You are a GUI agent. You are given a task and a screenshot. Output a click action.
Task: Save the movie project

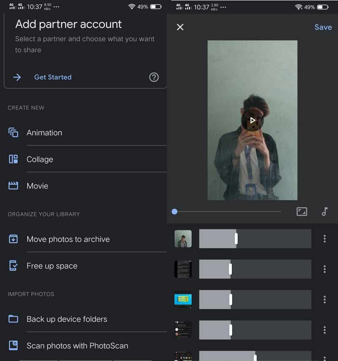click(x=323, y=27)
